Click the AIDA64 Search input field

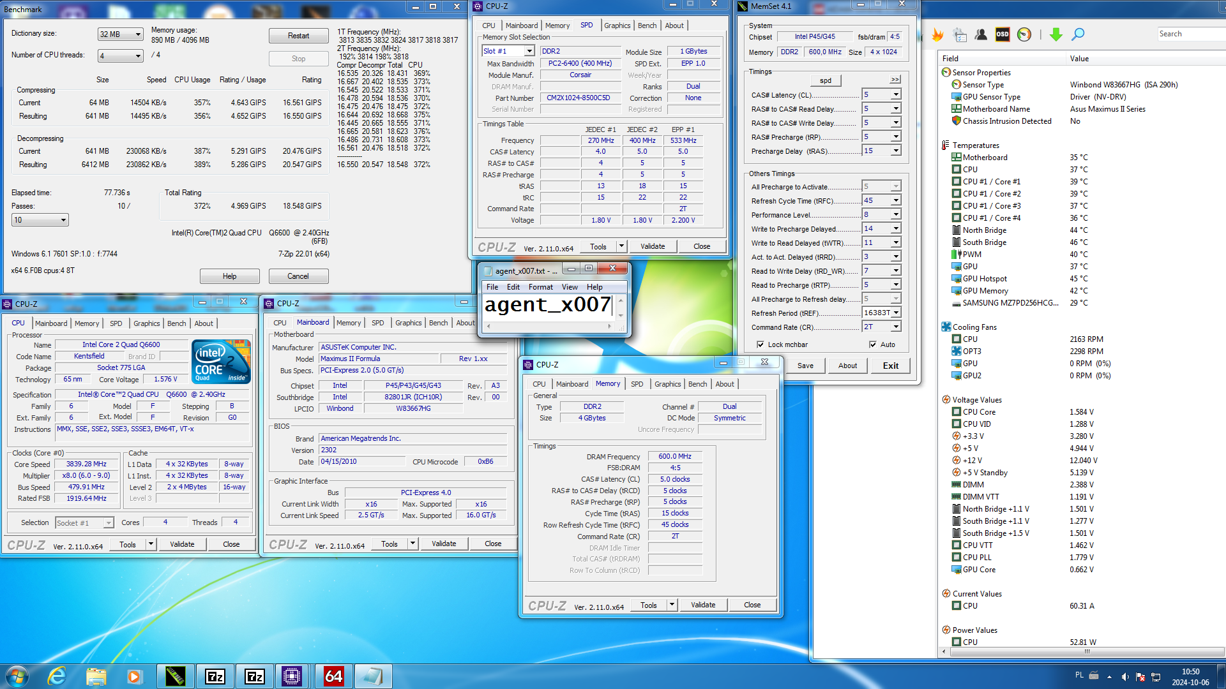tap(1192, 34)
